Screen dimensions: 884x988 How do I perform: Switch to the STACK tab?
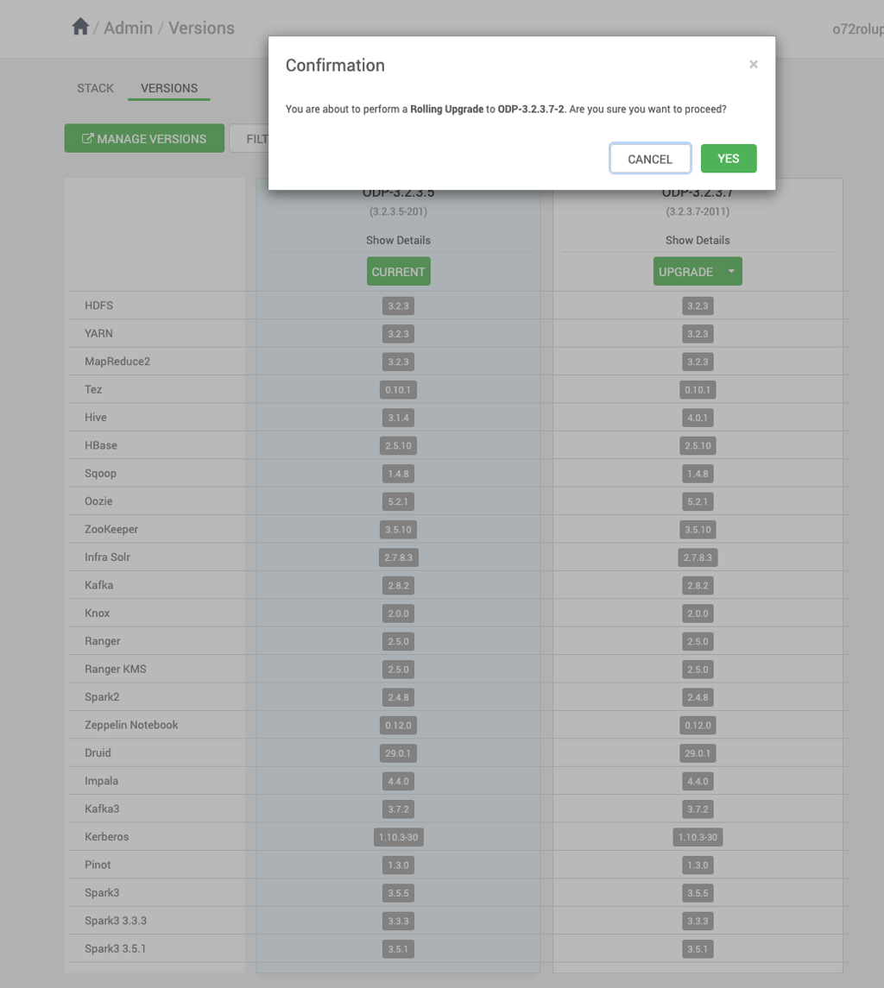pos(95,88)
